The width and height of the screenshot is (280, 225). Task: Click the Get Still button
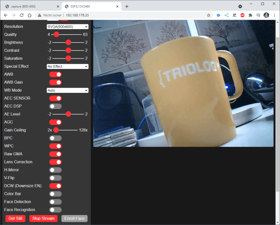pyautogui.click(x=15, y=219)
